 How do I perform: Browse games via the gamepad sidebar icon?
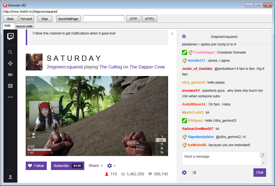point(10,63)
